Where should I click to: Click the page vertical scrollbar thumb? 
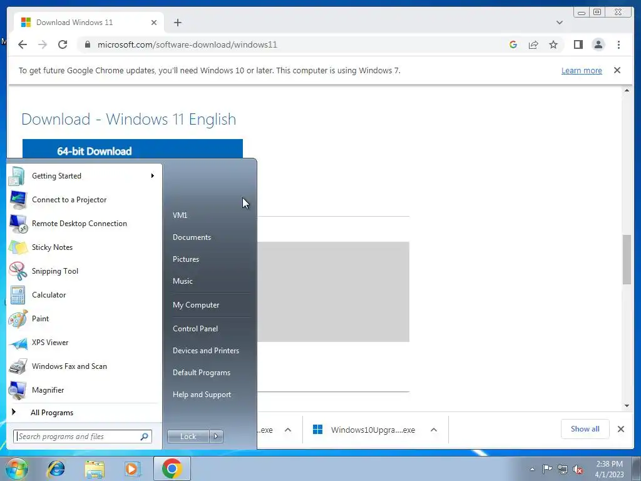pyautogui.click(x=627, y=259)
